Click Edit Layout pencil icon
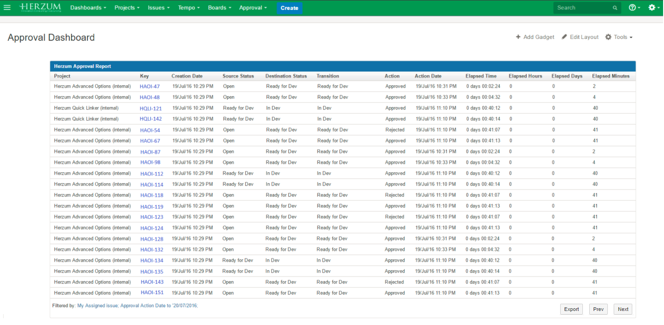Screen dimensions: 664x325 click(564, 37)
